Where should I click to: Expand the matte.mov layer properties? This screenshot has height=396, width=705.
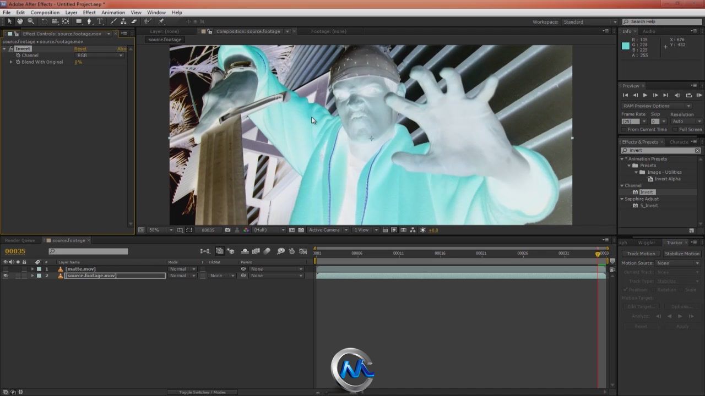pos(32,269)
